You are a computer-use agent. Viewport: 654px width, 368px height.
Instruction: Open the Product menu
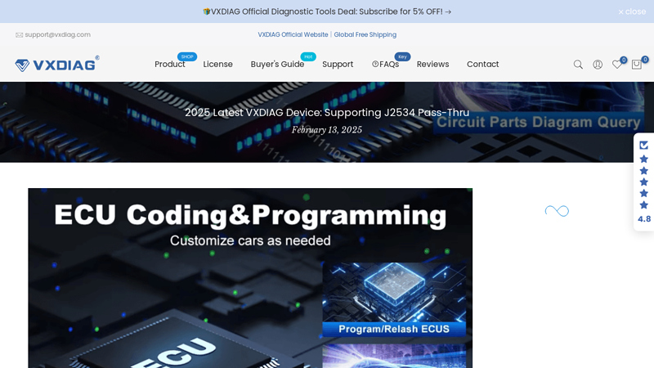click(x=170, y=65)
